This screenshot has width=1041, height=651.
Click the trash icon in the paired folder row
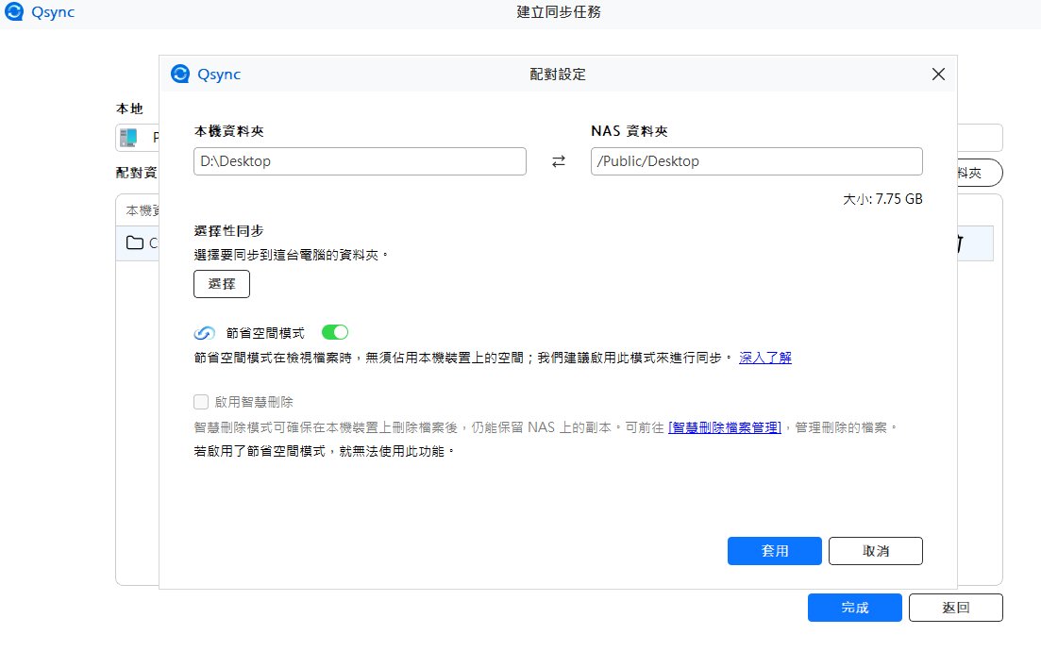click(961, 243)
